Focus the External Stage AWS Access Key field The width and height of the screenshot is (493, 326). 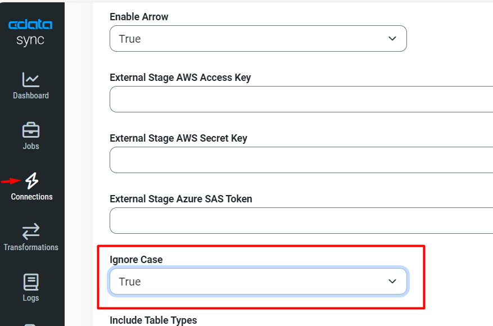(301, 99)
